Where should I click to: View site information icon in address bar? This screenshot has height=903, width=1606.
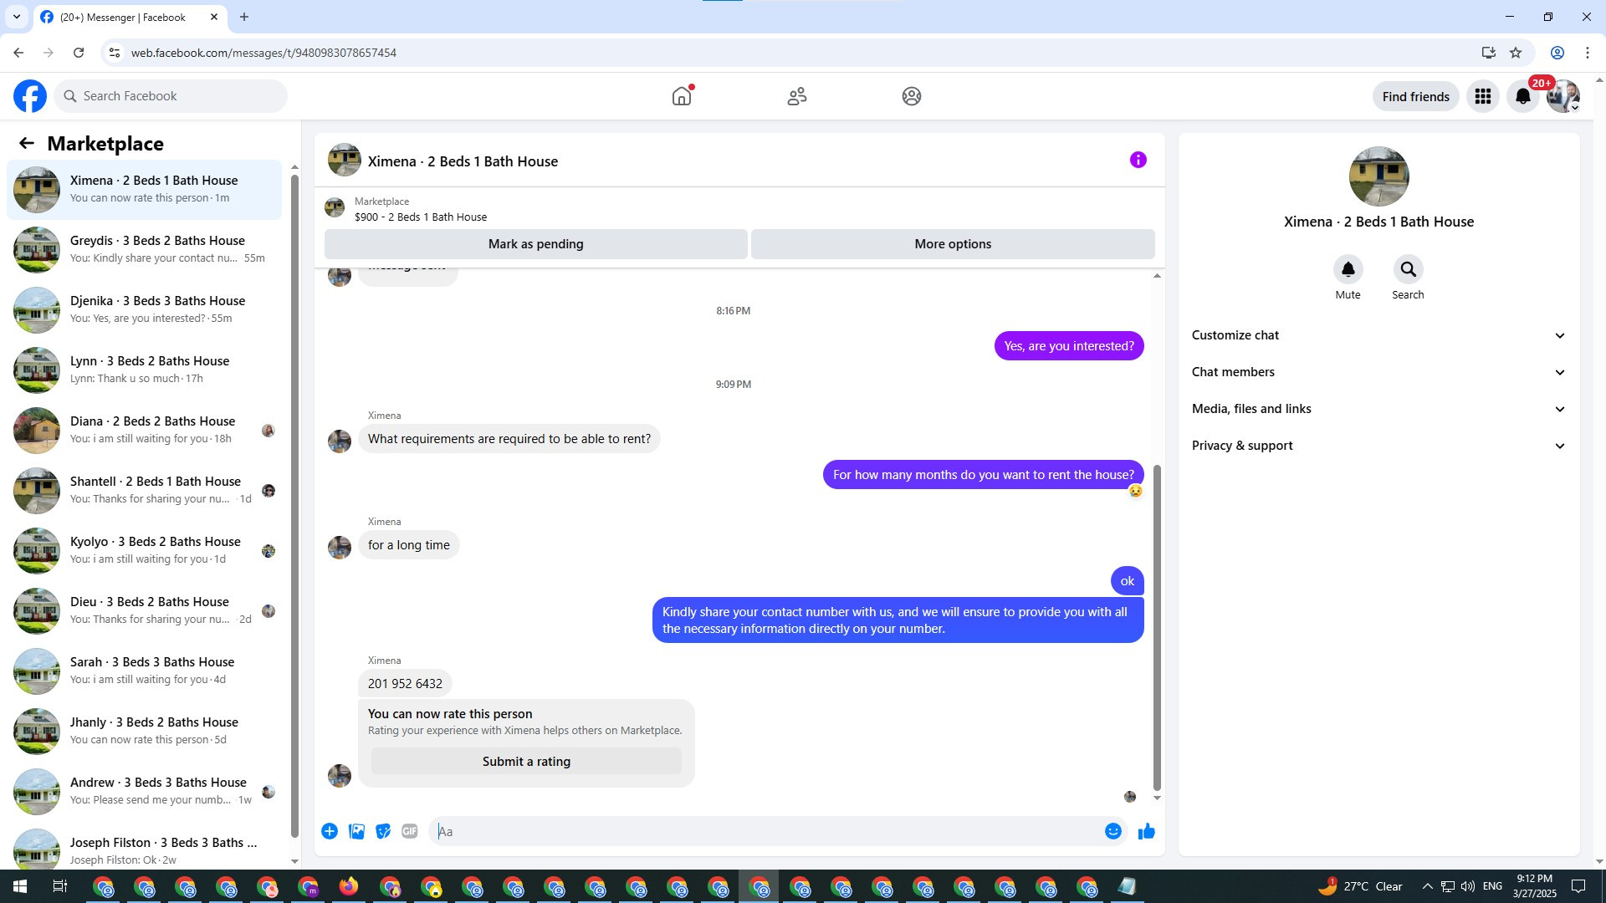tap(115, 53)
